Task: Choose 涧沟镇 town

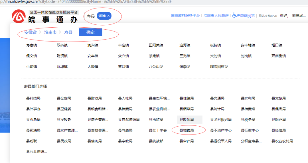Action: (x=93, y=45)
